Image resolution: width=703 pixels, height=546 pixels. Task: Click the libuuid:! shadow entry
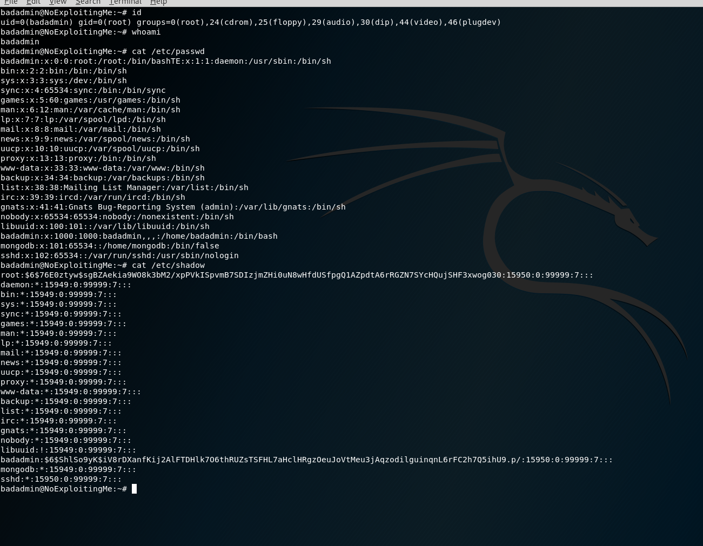point(68,450)
